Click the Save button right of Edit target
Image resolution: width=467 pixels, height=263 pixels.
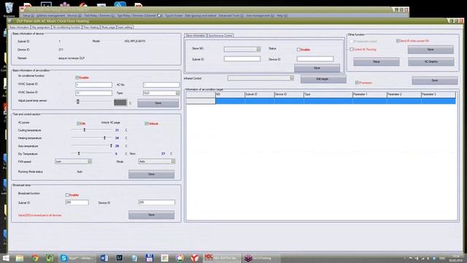[435, 80]
